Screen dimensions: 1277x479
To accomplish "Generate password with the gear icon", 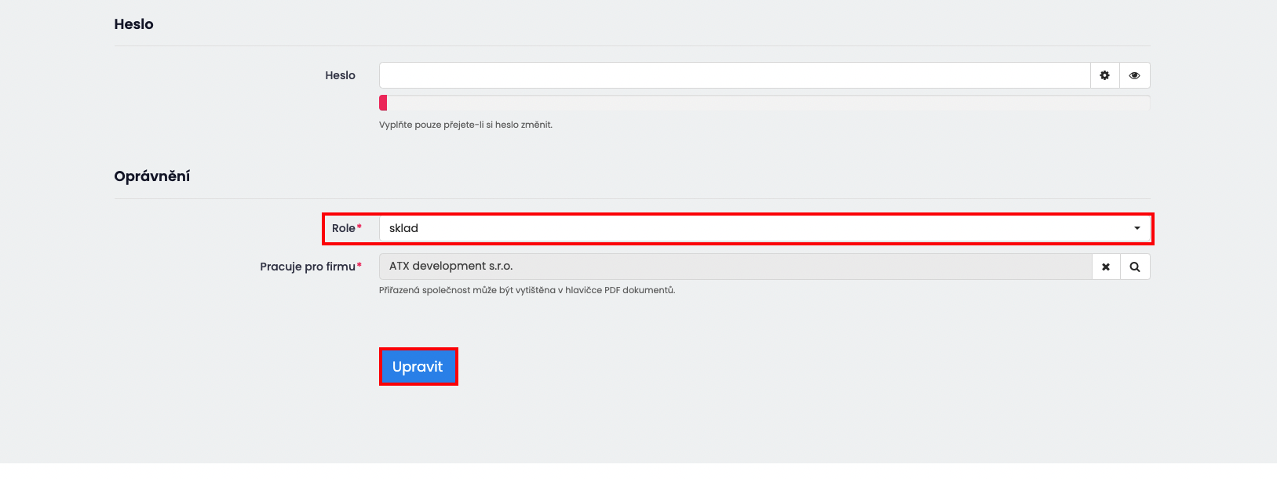I will (x=1104, y=75).
